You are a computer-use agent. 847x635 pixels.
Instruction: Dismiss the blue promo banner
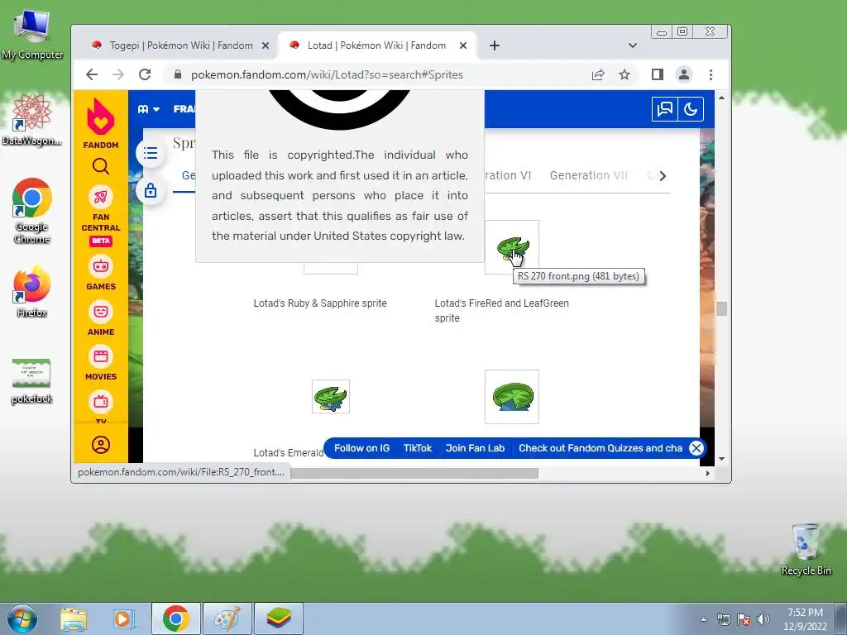pos(696,448)
